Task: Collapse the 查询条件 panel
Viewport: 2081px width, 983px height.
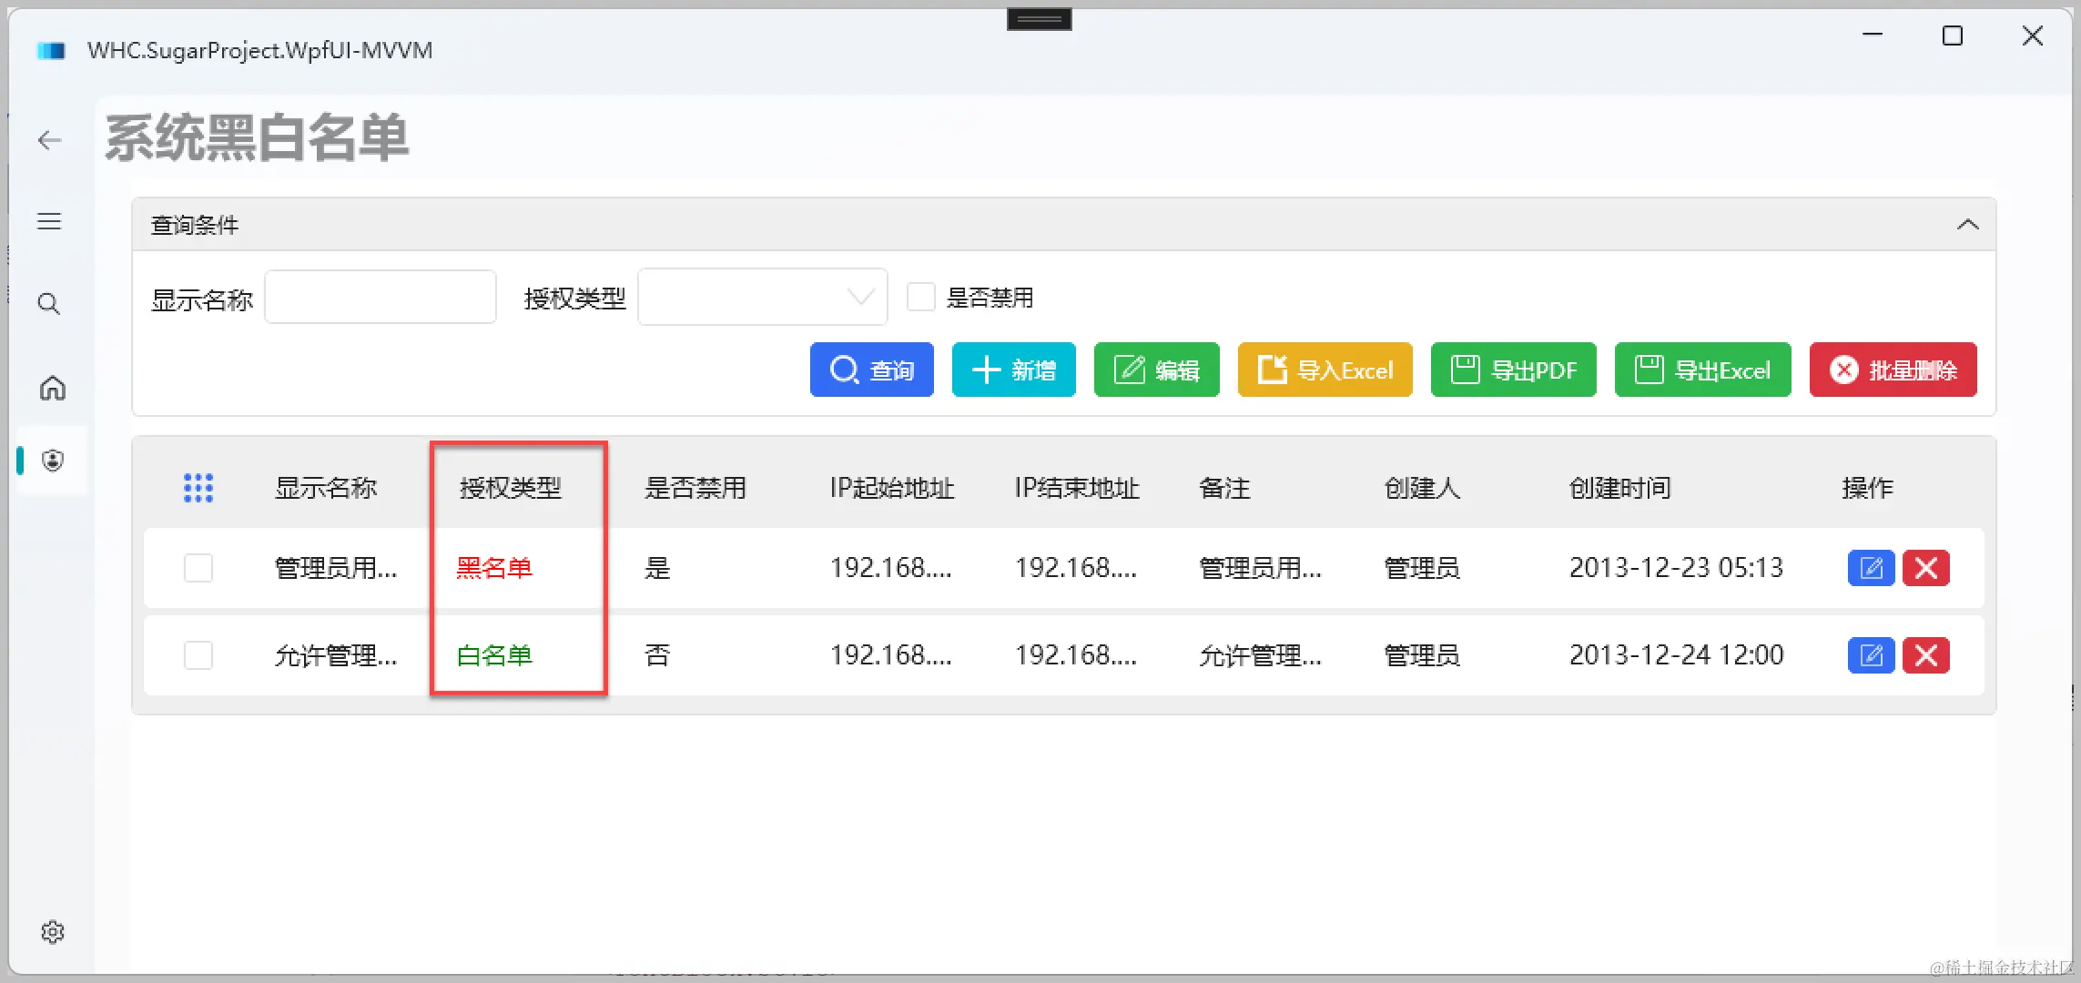Action: click(x=1967, y=225)
